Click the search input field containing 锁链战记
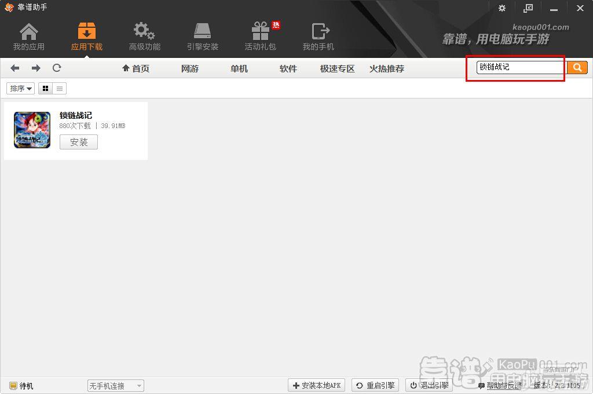 (x=522, y=67)
